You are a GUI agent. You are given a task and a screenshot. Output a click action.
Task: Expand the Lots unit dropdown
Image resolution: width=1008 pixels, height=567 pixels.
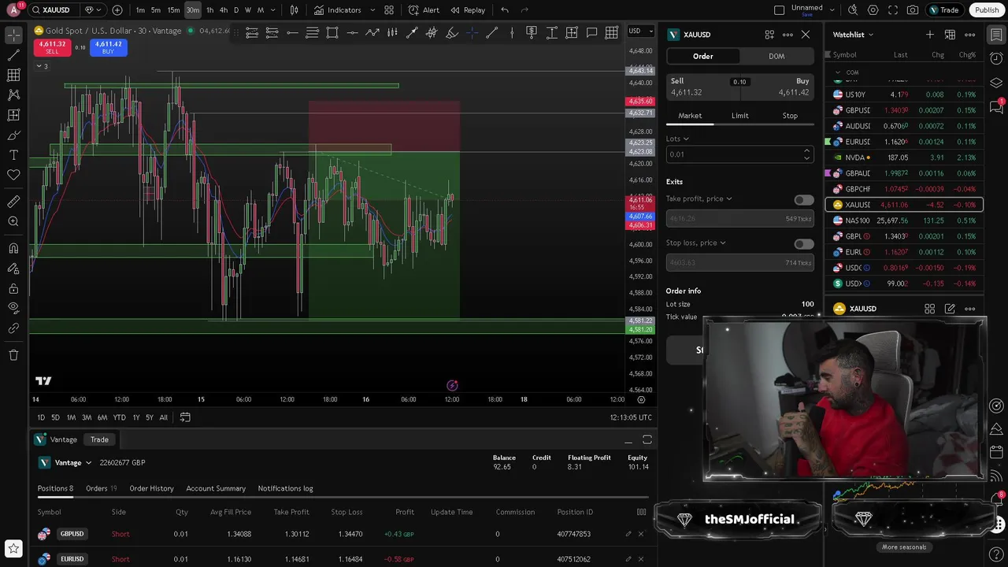[677, 139]
